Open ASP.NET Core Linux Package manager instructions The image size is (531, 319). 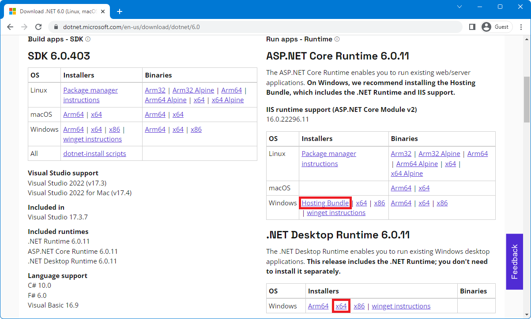coord(329,159)
